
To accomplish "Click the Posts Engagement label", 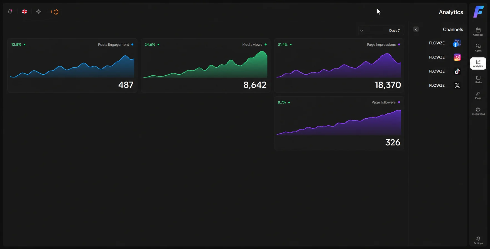I will click(x=113, y=45).
